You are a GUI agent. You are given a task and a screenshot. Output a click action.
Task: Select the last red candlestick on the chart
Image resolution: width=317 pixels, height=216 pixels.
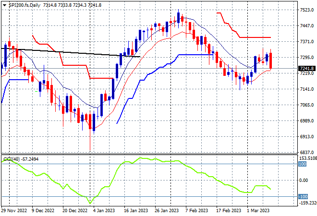[270, 60]
